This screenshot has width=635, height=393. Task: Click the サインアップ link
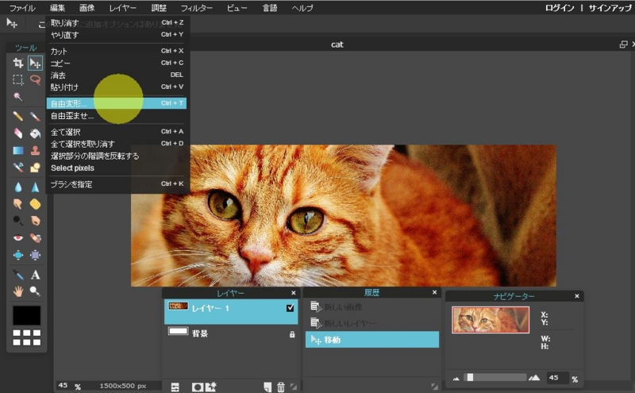[x=610, y=8]
